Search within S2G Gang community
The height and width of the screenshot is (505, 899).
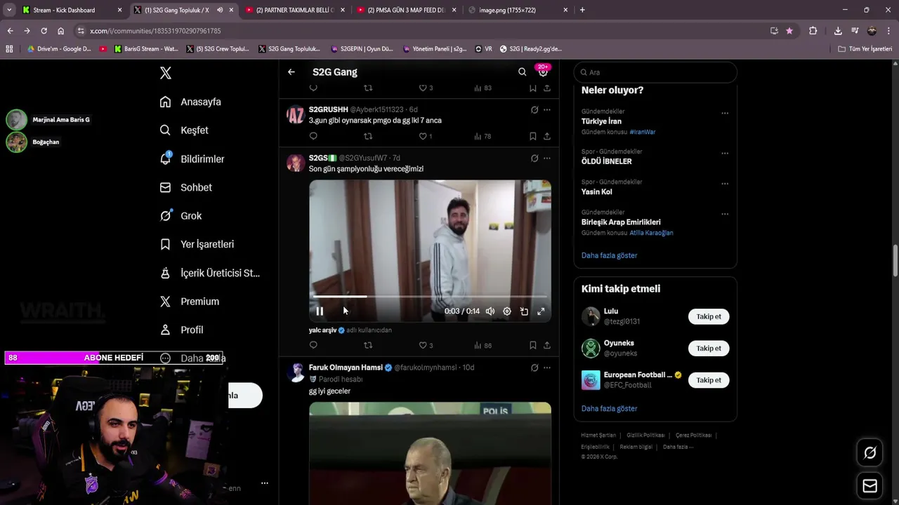pos(522,72)
